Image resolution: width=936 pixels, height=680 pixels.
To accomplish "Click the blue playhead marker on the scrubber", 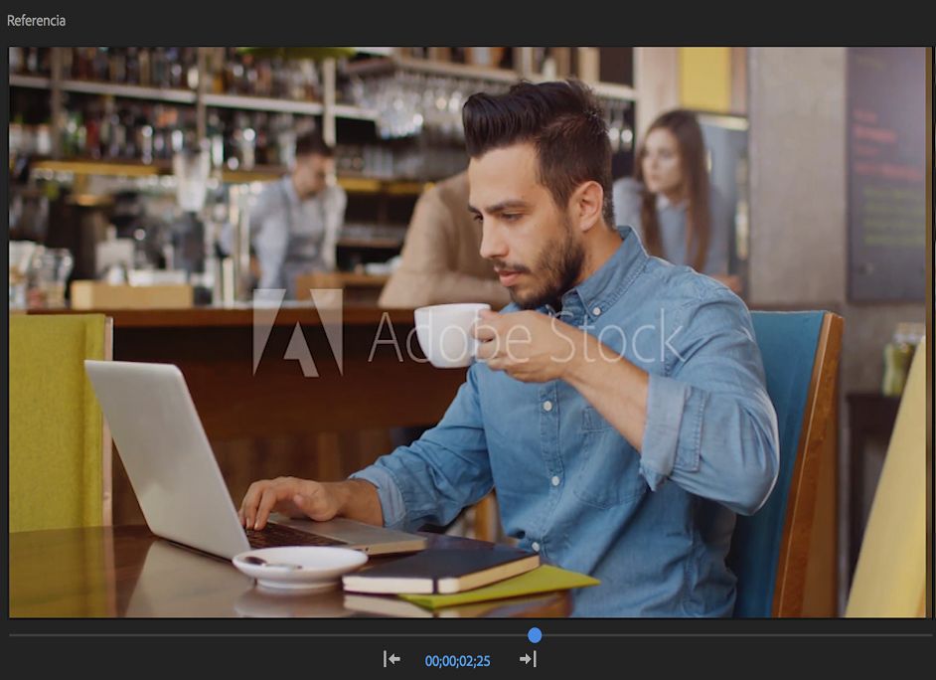I will pos(534,634).
